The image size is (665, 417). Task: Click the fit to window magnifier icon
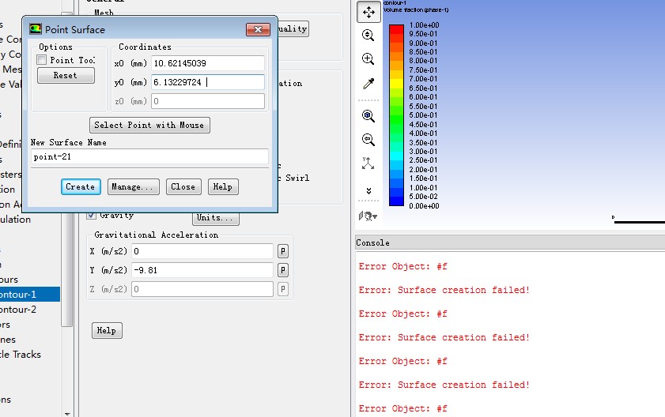368,115
